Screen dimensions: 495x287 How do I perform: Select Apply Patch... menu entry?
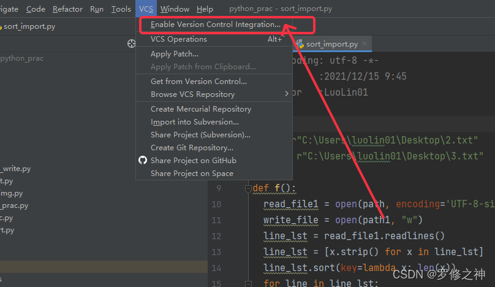(214, 54)
